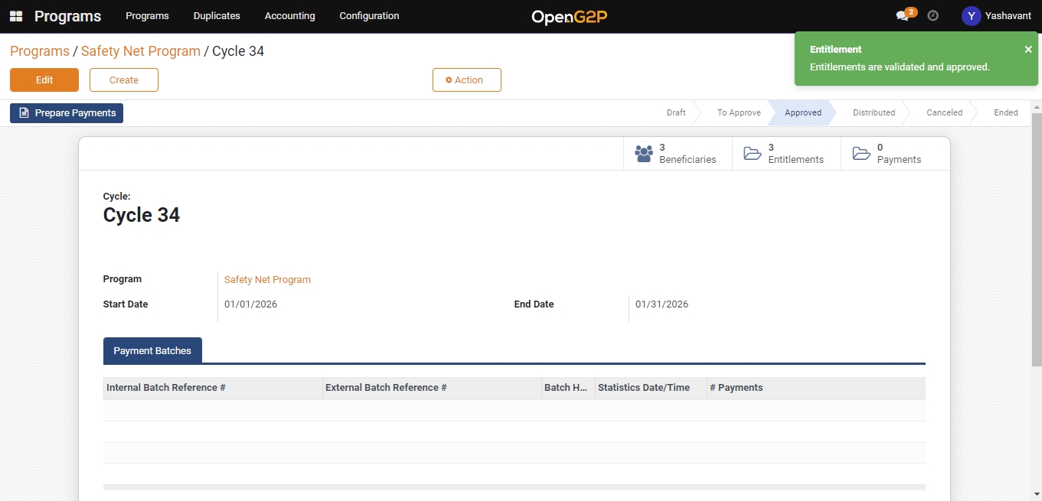Click the Prepare Payments button
Viewport: 1042px width, 501px height.
click(x=67, y=113)
